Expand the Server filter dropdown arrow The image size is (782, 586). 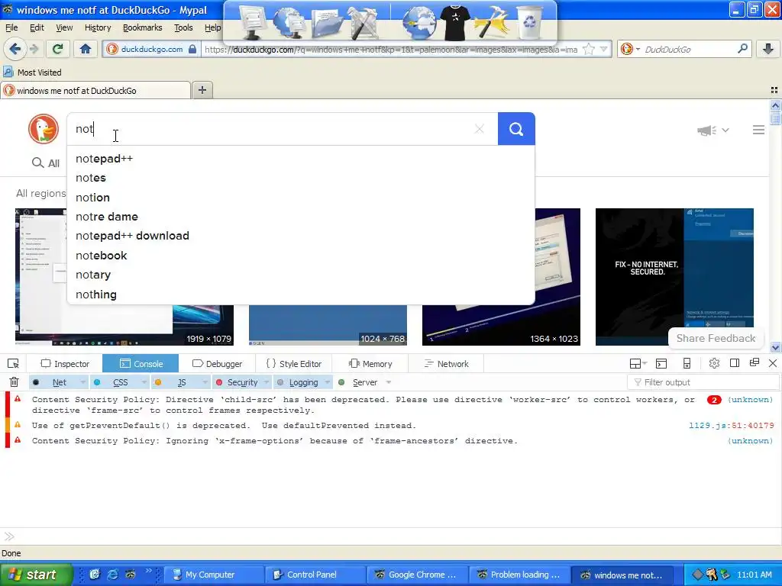click(x=389, y=382)
